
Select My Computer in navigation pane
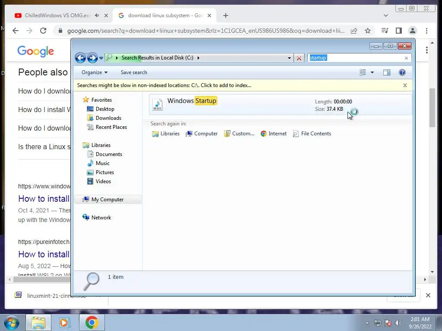point(108,200)
